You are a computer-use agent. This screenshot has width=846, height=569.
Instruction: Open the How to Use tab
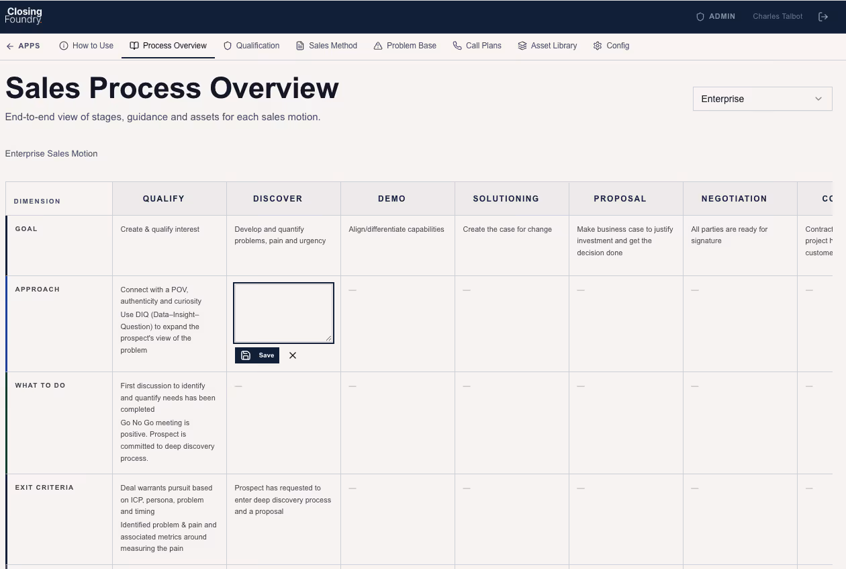click(x=87, y=46)
